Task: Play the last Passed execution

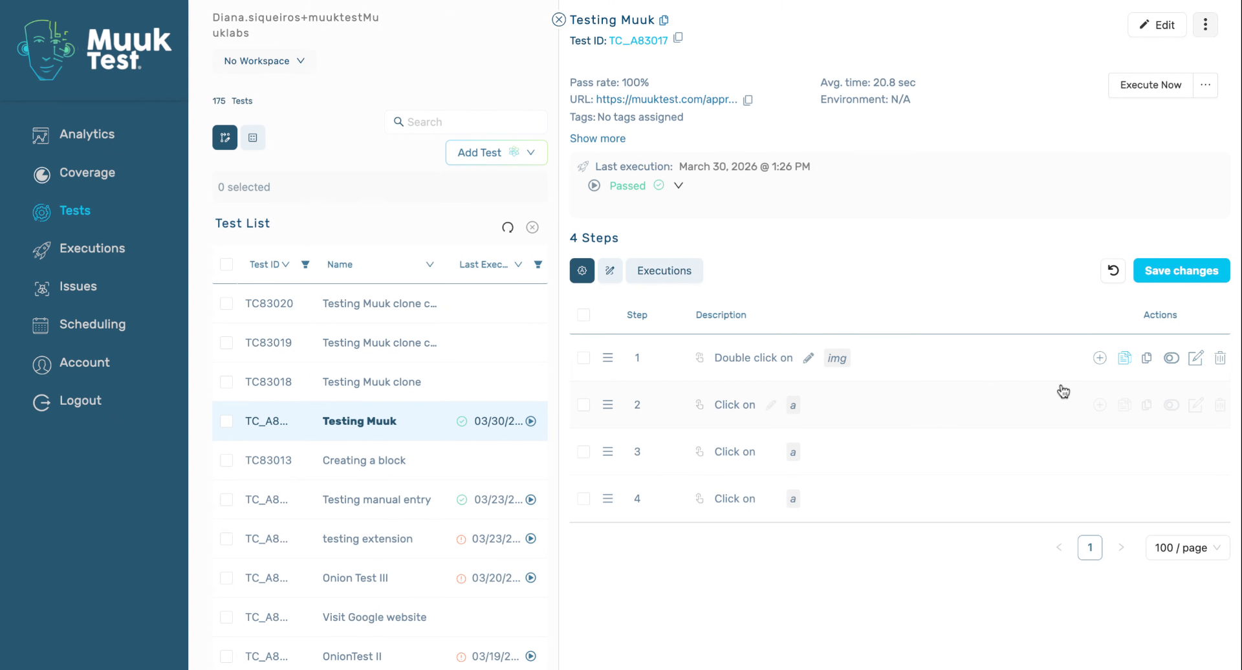Action: tap(594, 186)
